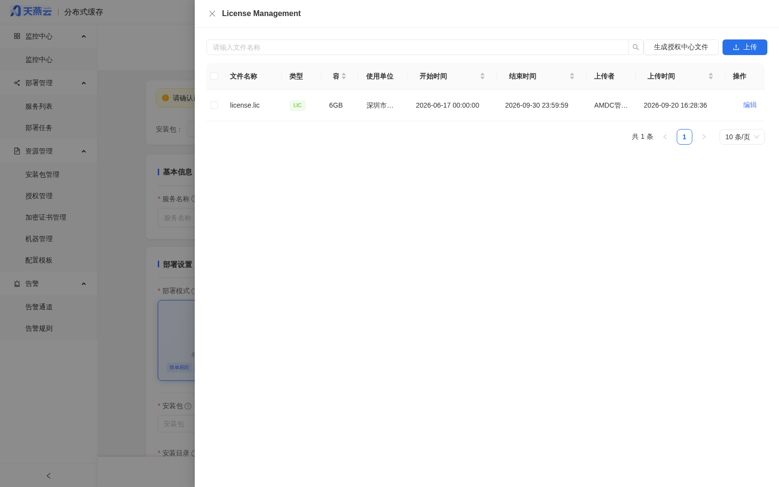Close the License Management drawer
This screenshot has height=487, width=779.
[x=212, y=14]
